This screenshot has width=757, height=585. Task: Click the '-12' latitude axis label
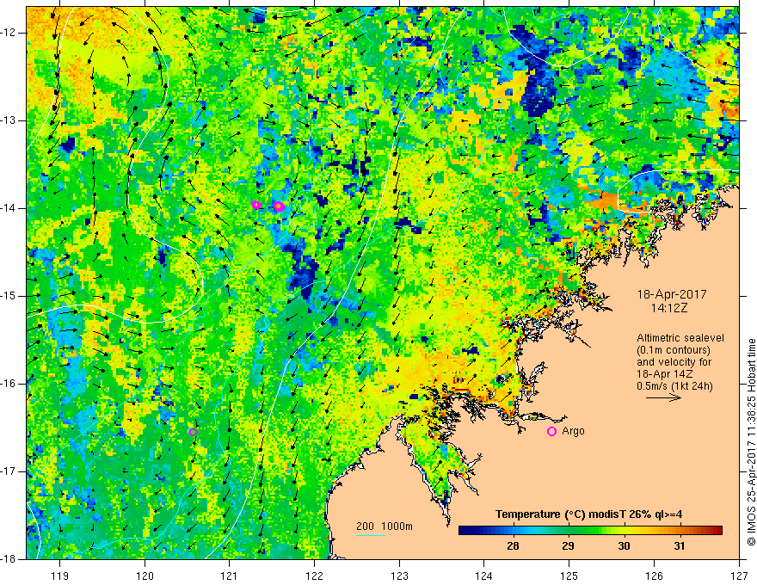(x=9, y=33)
